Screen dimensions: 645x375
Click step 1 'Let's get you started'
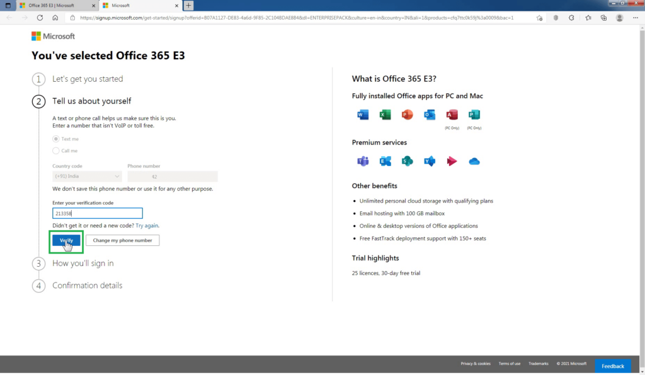pyautogui.click(x=87, y=79)
